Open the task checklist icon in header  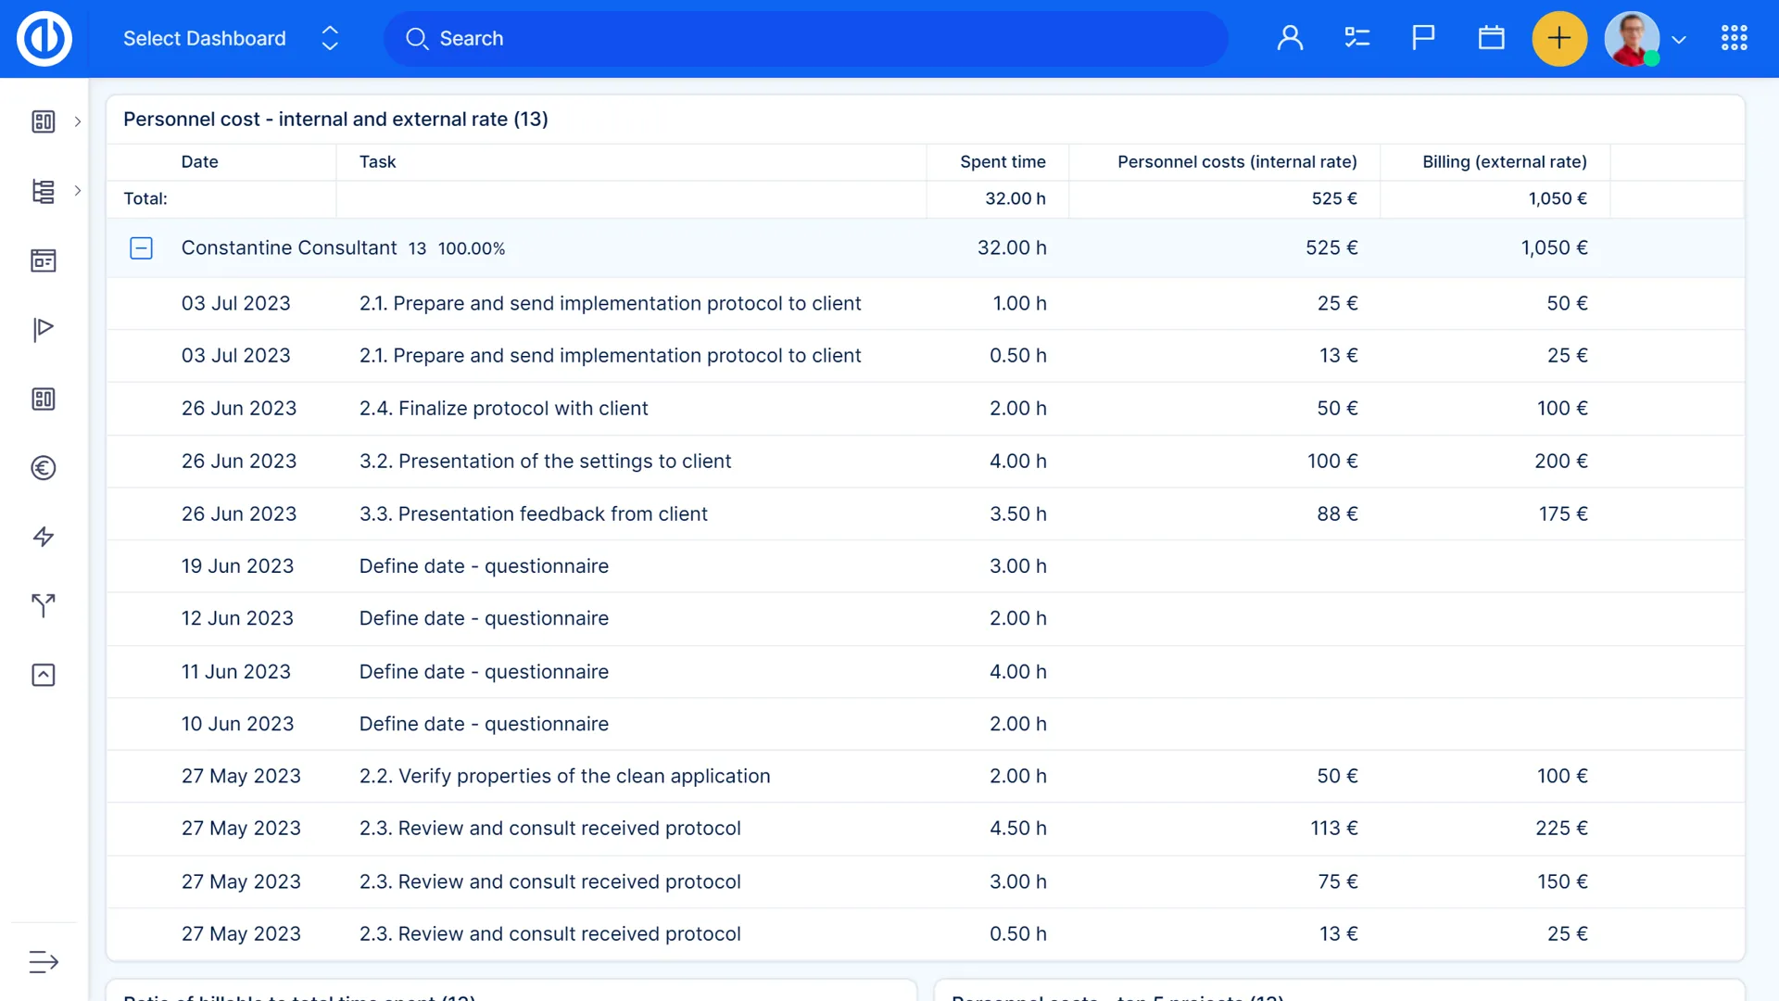(1356, 38)
